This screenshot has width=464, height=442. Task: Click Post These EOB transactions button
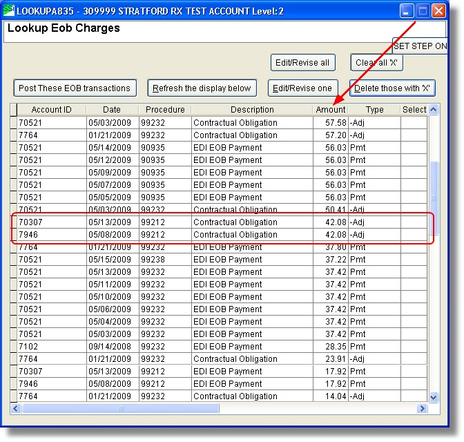pos(75,88)
